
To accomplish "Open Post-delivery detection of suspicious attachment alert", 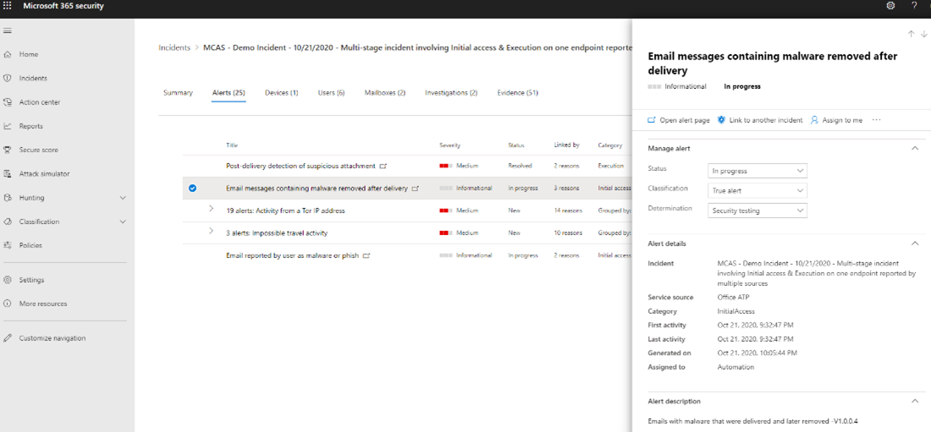I will pyautogui.click(x=300, y=167).
